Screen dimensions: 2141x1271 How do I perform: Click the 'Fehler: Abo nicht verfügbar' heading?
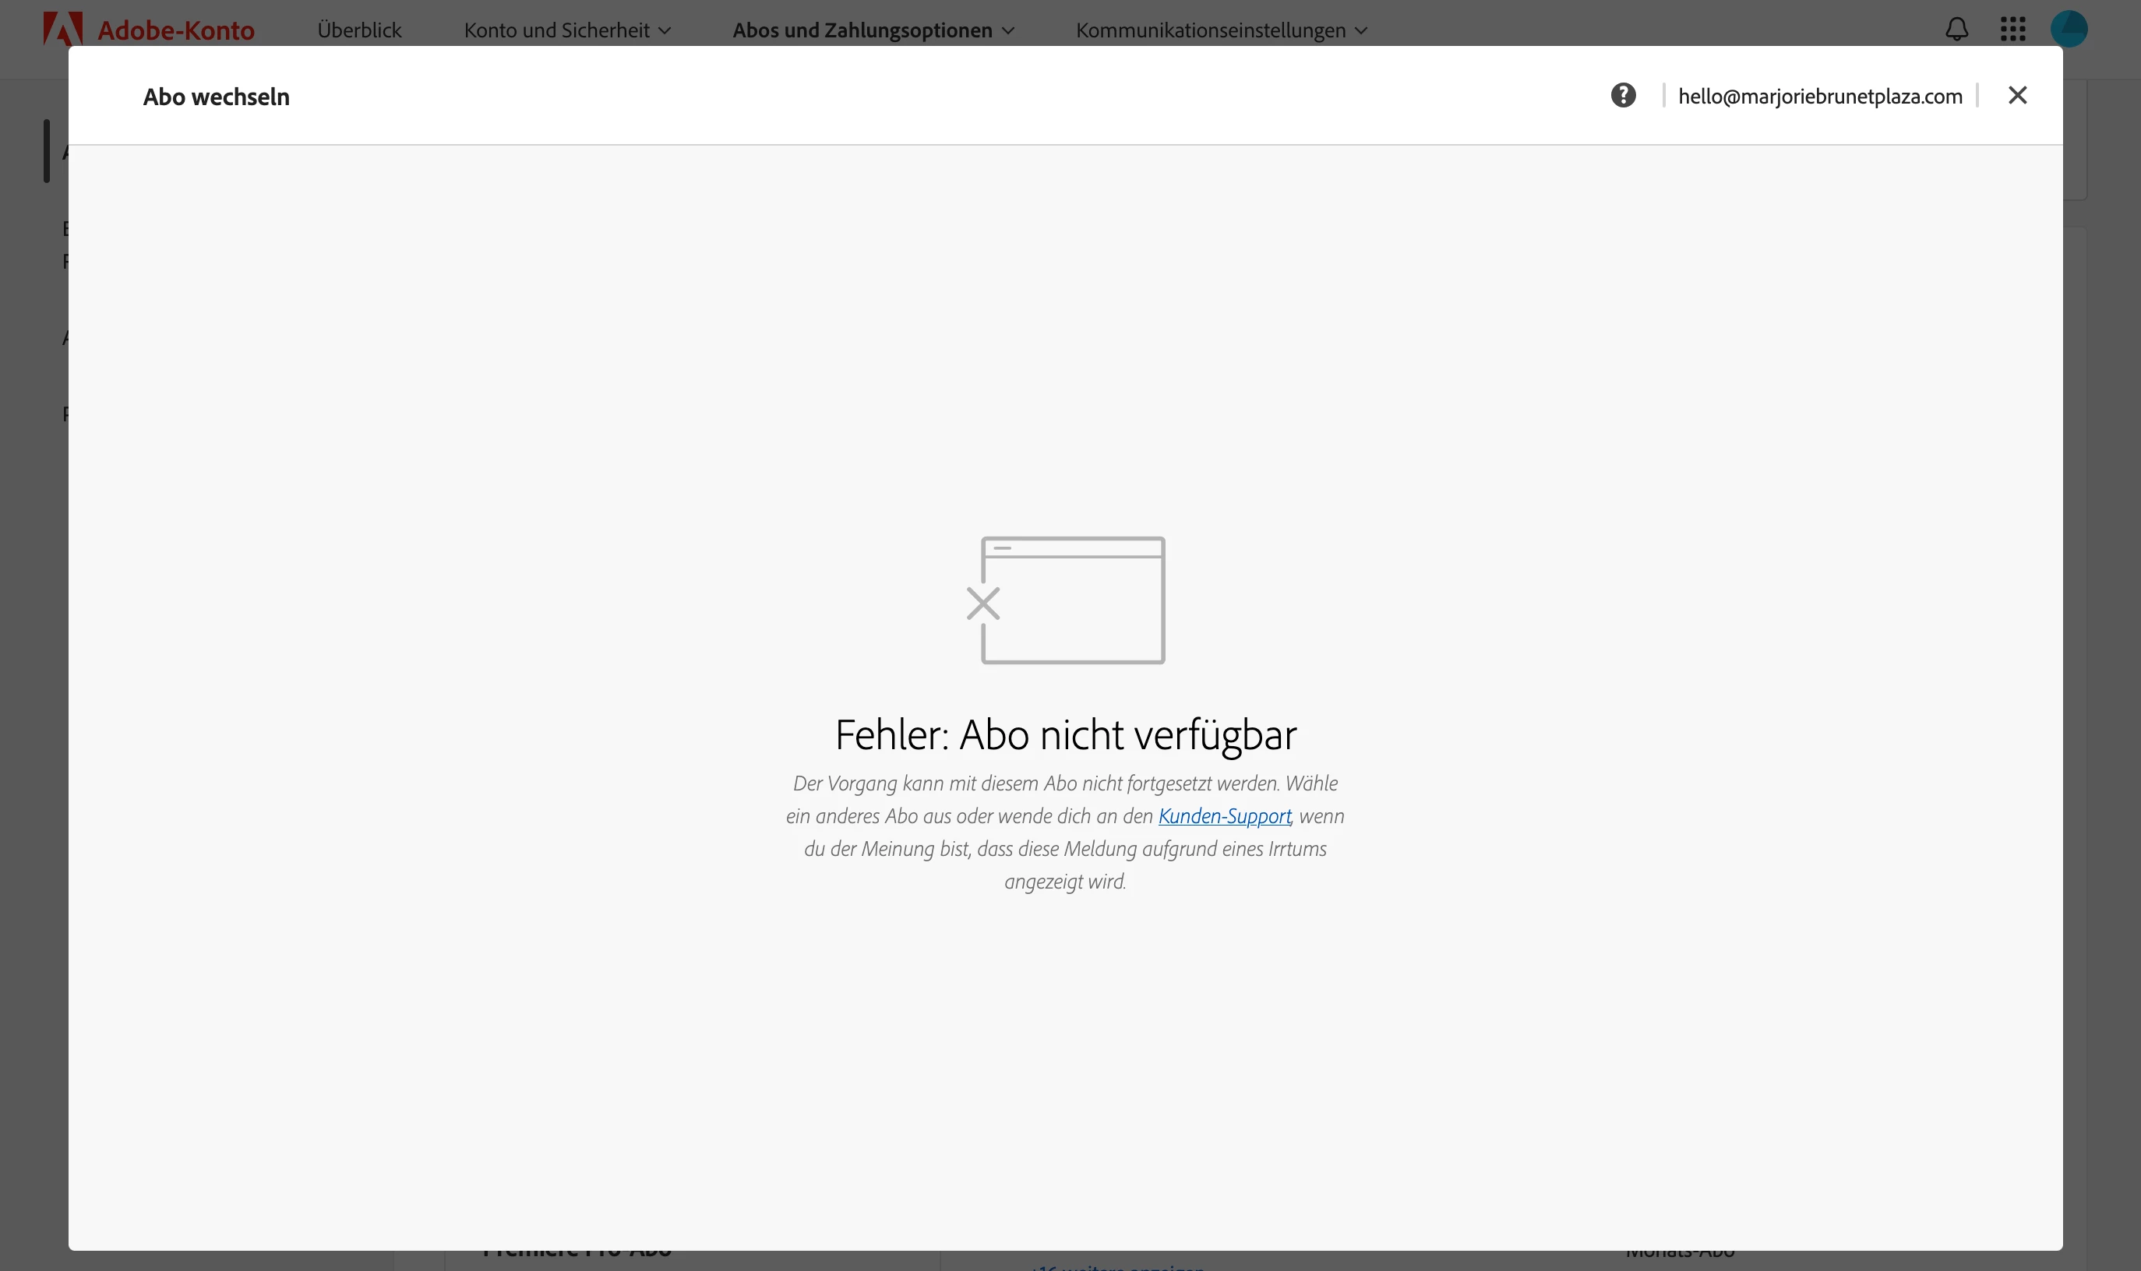[1066, 735]
